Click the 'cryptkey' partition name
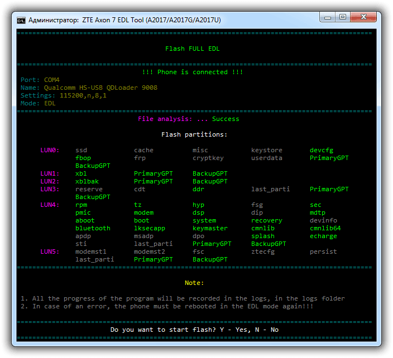Image resolution: width=393 pixels, height=358 pixels. 208,158
